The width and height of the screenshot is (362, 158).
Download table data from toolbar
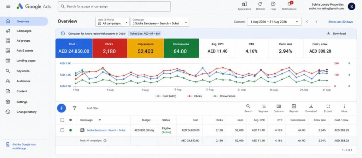point(311,108)
